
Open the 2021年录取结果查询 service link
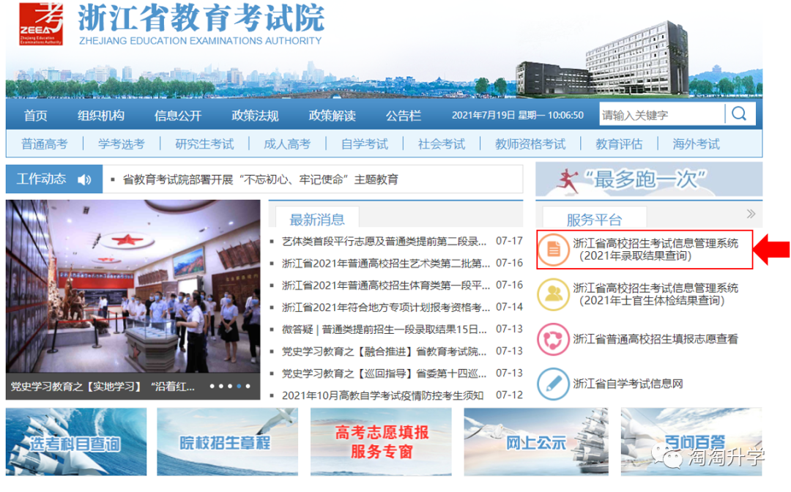[x=656, y=250]
